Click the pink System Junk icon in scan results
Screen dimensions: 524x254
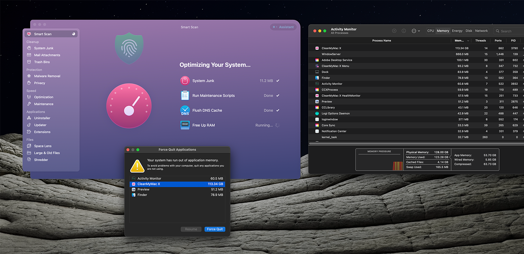(x=185, y=81)
